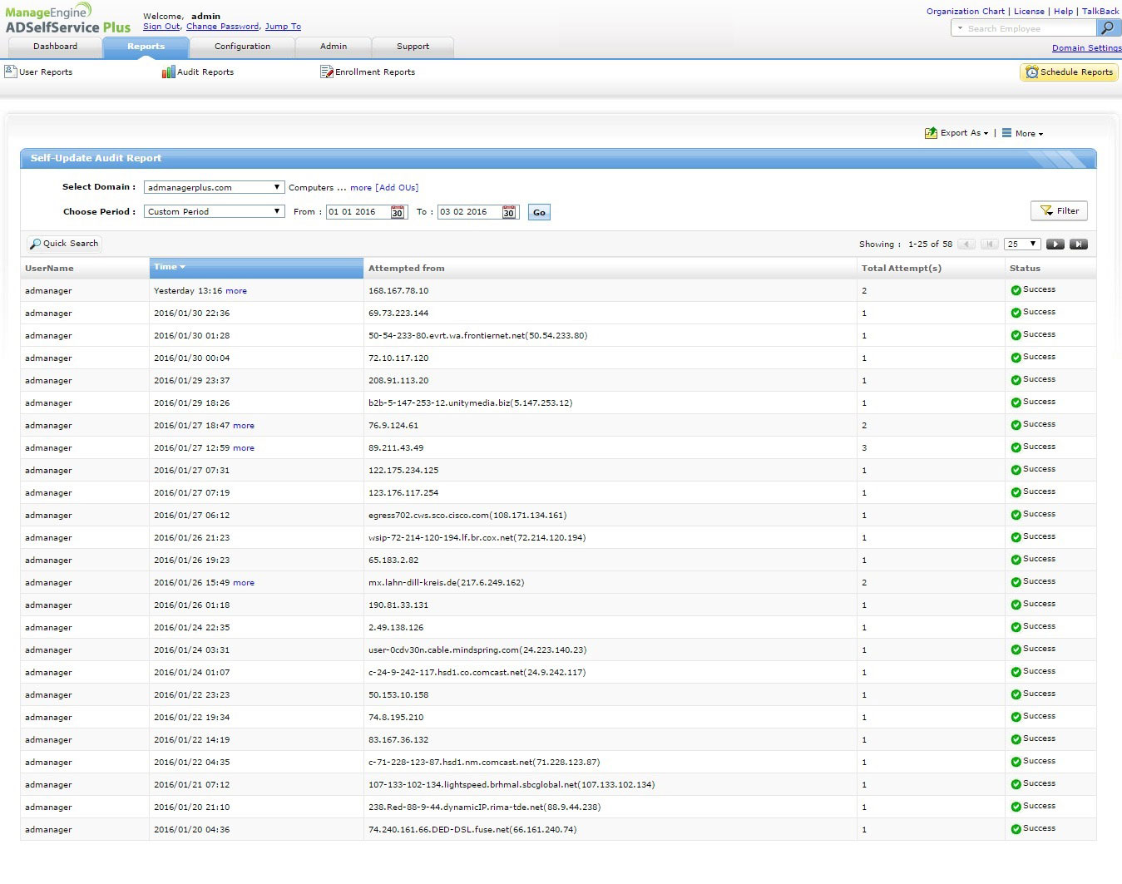The image size is (1122, 884).
Task: Open rows-per-page dropdown showing 25
Action: (1022, 244)
